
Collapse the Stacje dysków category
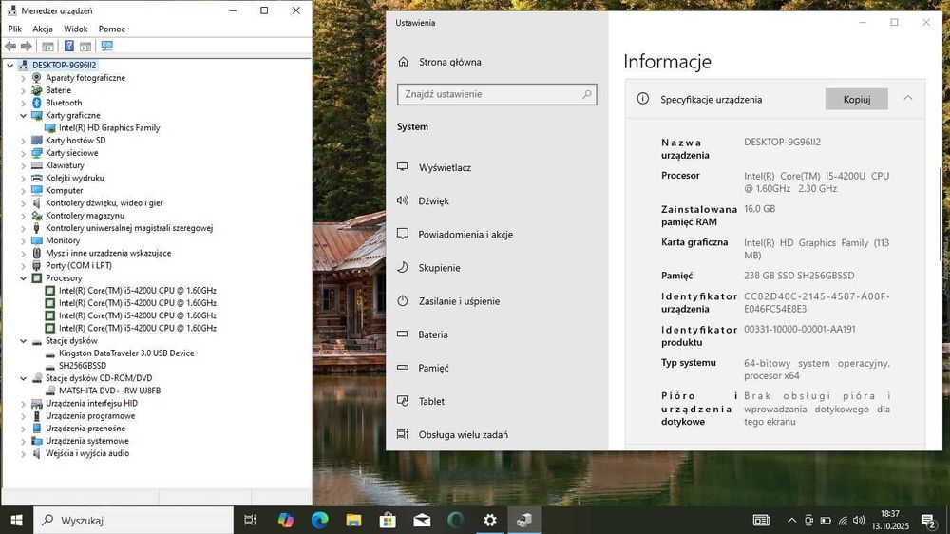[x=24, y=341]
